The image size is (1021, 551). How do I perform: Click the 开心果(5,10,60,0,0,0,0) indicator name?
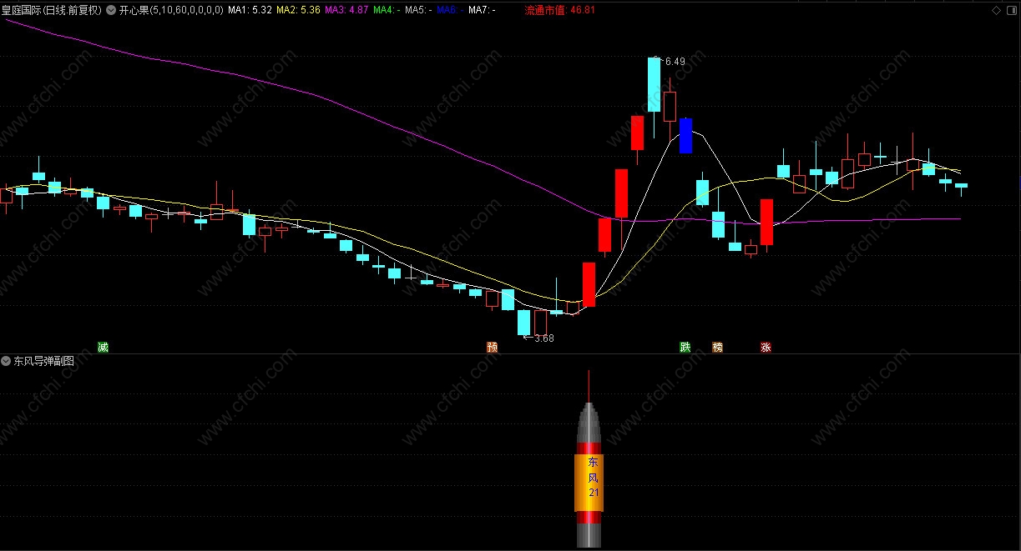click(x=171, y=10)
